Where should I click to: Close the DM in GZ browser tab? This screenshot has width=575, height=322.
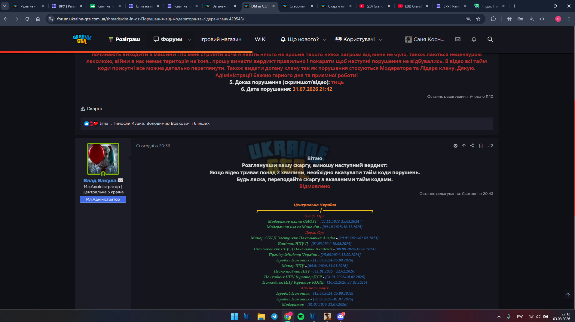pos(273,6)
